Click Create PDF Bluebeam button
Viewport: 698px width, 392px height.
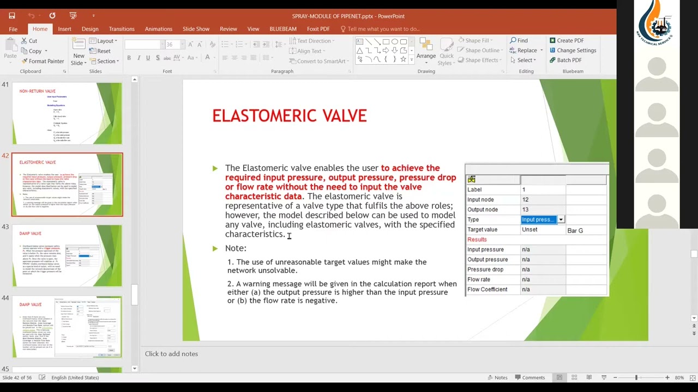[567, 41]
